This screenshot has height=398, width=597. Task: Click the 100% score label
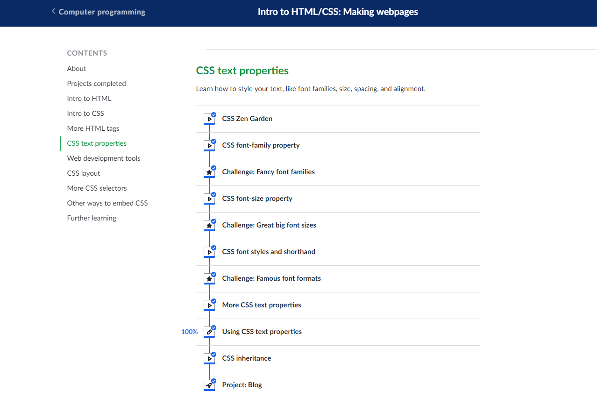pyautogui.click(x=189, y=332)
